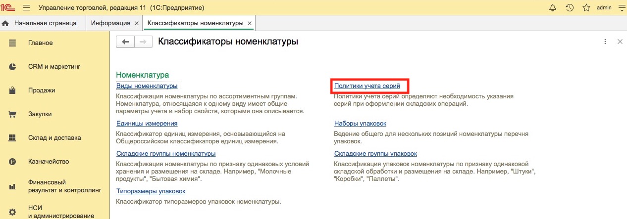The height and width of the screenshot is (219, 627).
Task: Close the Информация tab
Action: click(x=136, y=23)
